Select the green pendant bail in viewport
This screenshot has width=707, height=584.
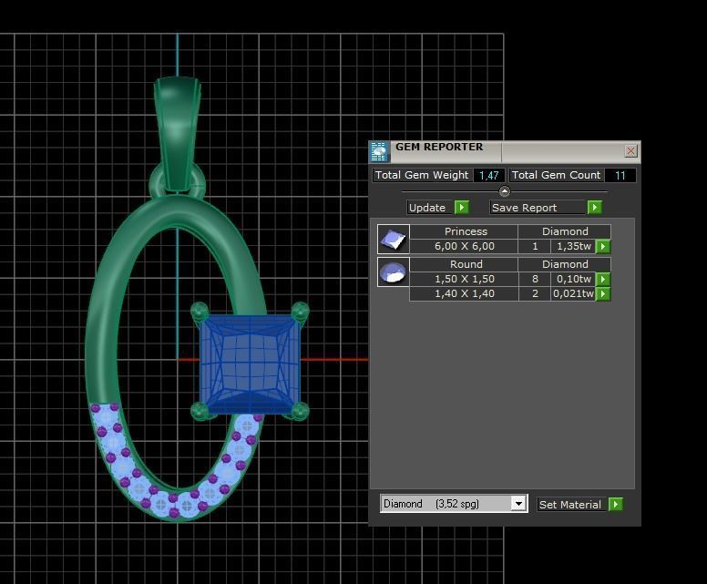[x=177, y=135]
